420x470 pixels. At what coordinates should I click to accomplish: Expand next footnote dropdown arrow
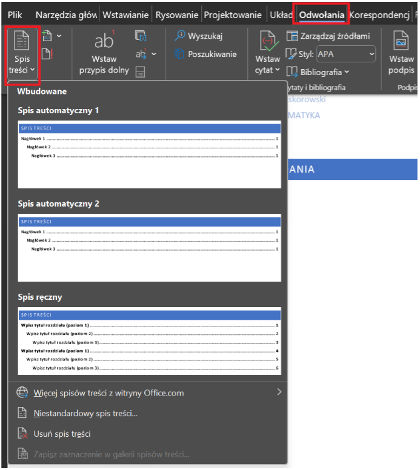[x=153, y=55]
